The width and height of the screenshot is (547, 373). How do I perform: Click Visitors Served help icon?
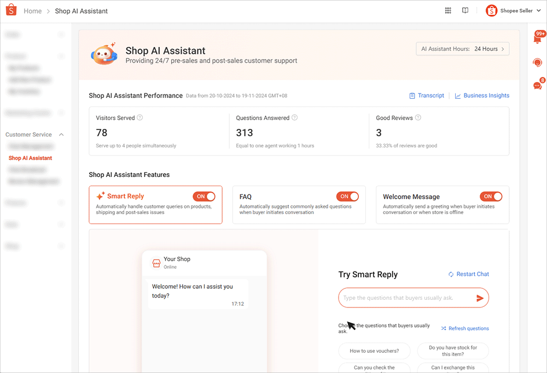click(x=140, y=117)
